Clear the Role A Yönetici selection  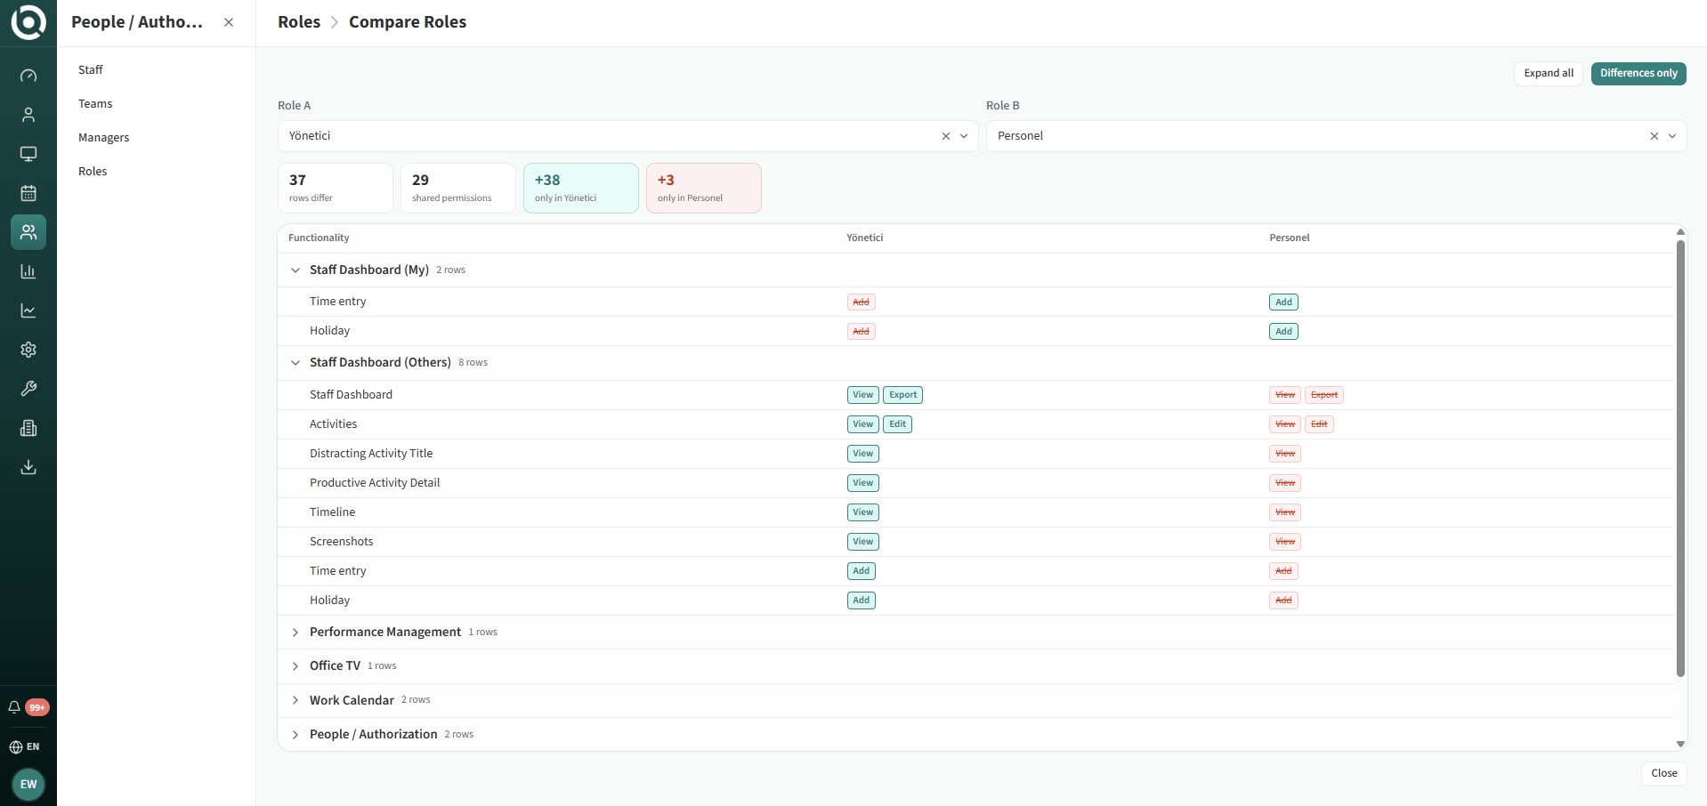pos(946,136)
